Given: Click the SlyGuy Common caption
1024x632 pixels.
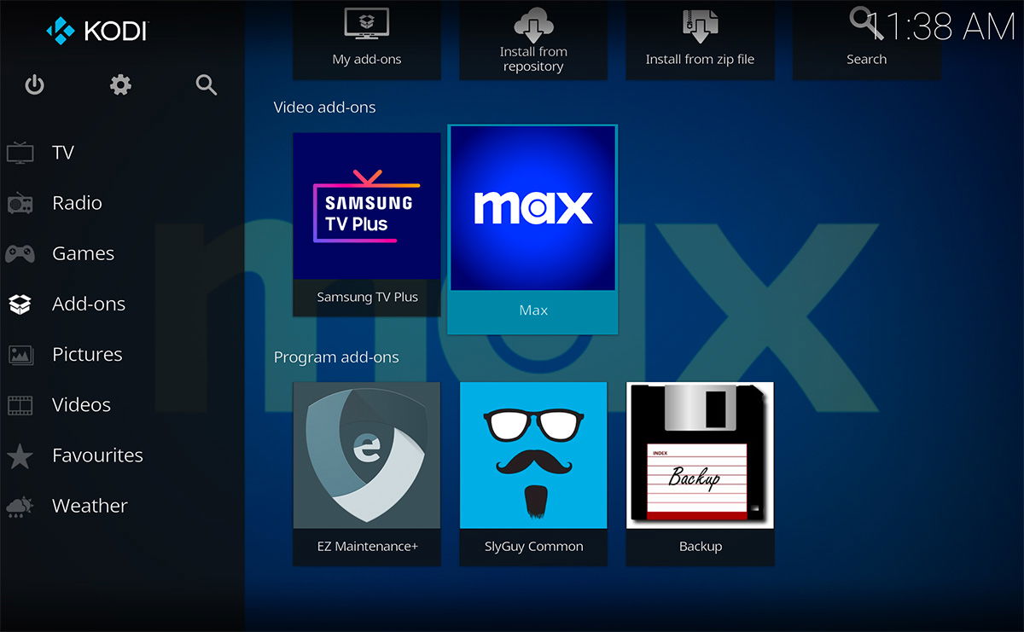Looking at the screenshot, I should point(533,547).
